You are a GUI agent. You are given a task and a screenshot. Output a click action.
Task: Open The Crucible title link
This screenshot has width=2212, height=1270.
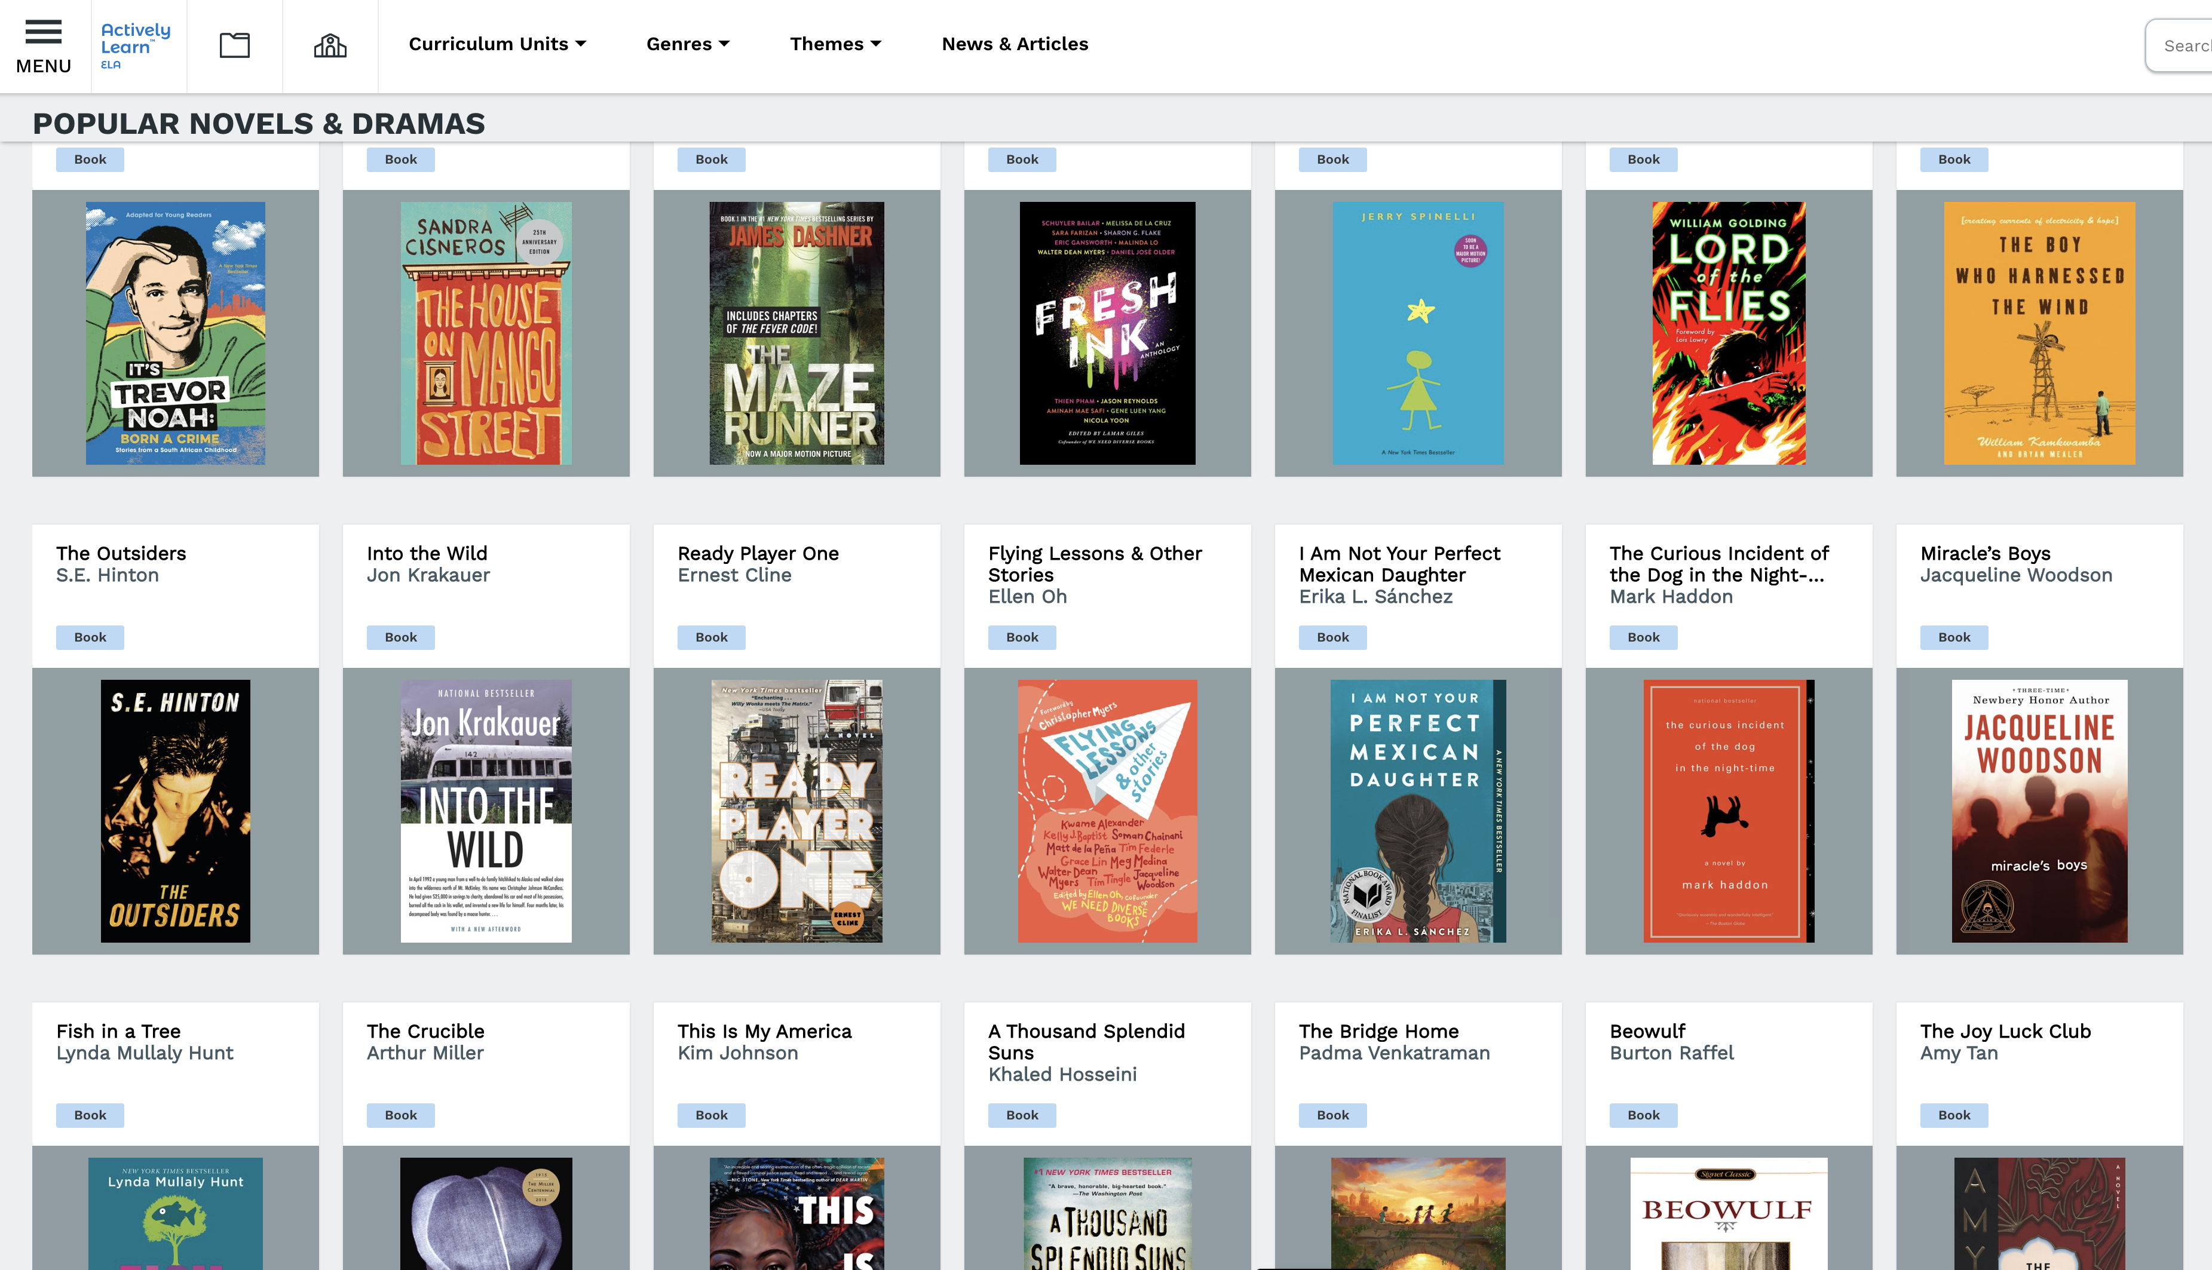(425, 1031)
